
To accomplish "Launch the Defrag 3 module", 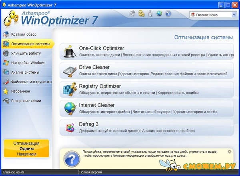I will 147,127.
